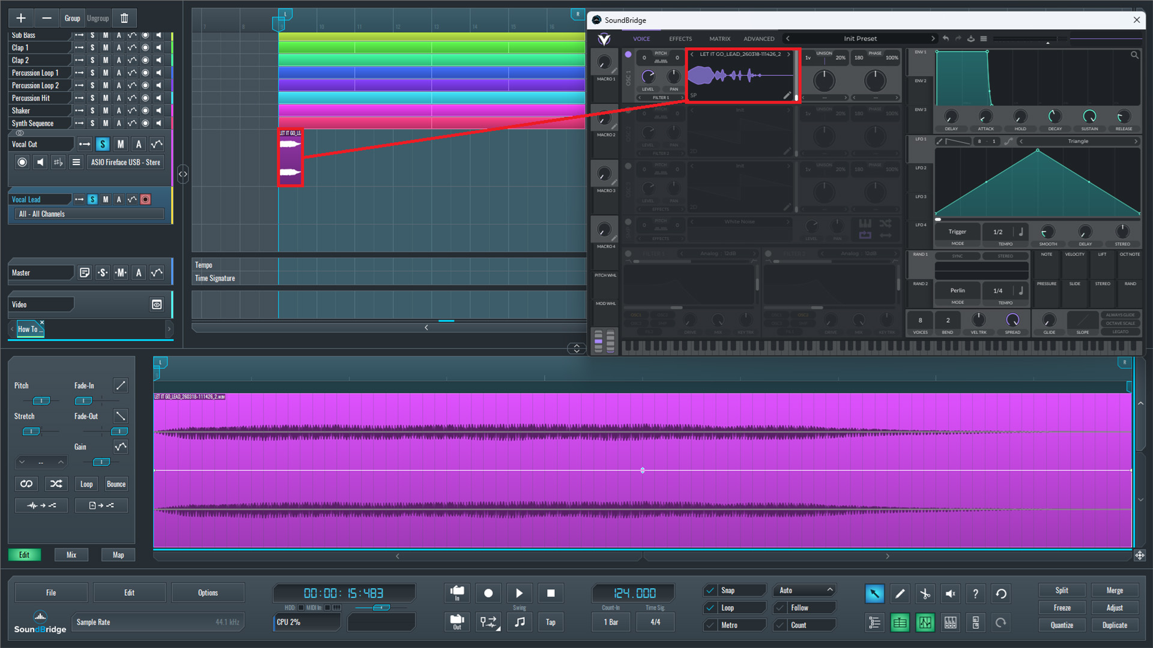Select the arrow pointer tool
This screenshot has height=648, width=1153.
tap(874, 593)
